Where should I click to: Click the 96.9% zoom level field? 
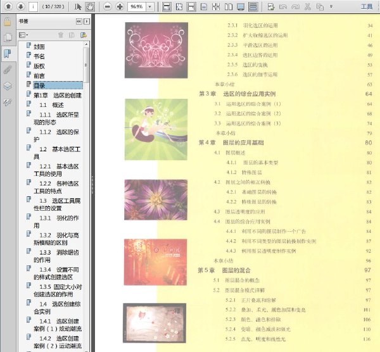(x=137, y=6)
